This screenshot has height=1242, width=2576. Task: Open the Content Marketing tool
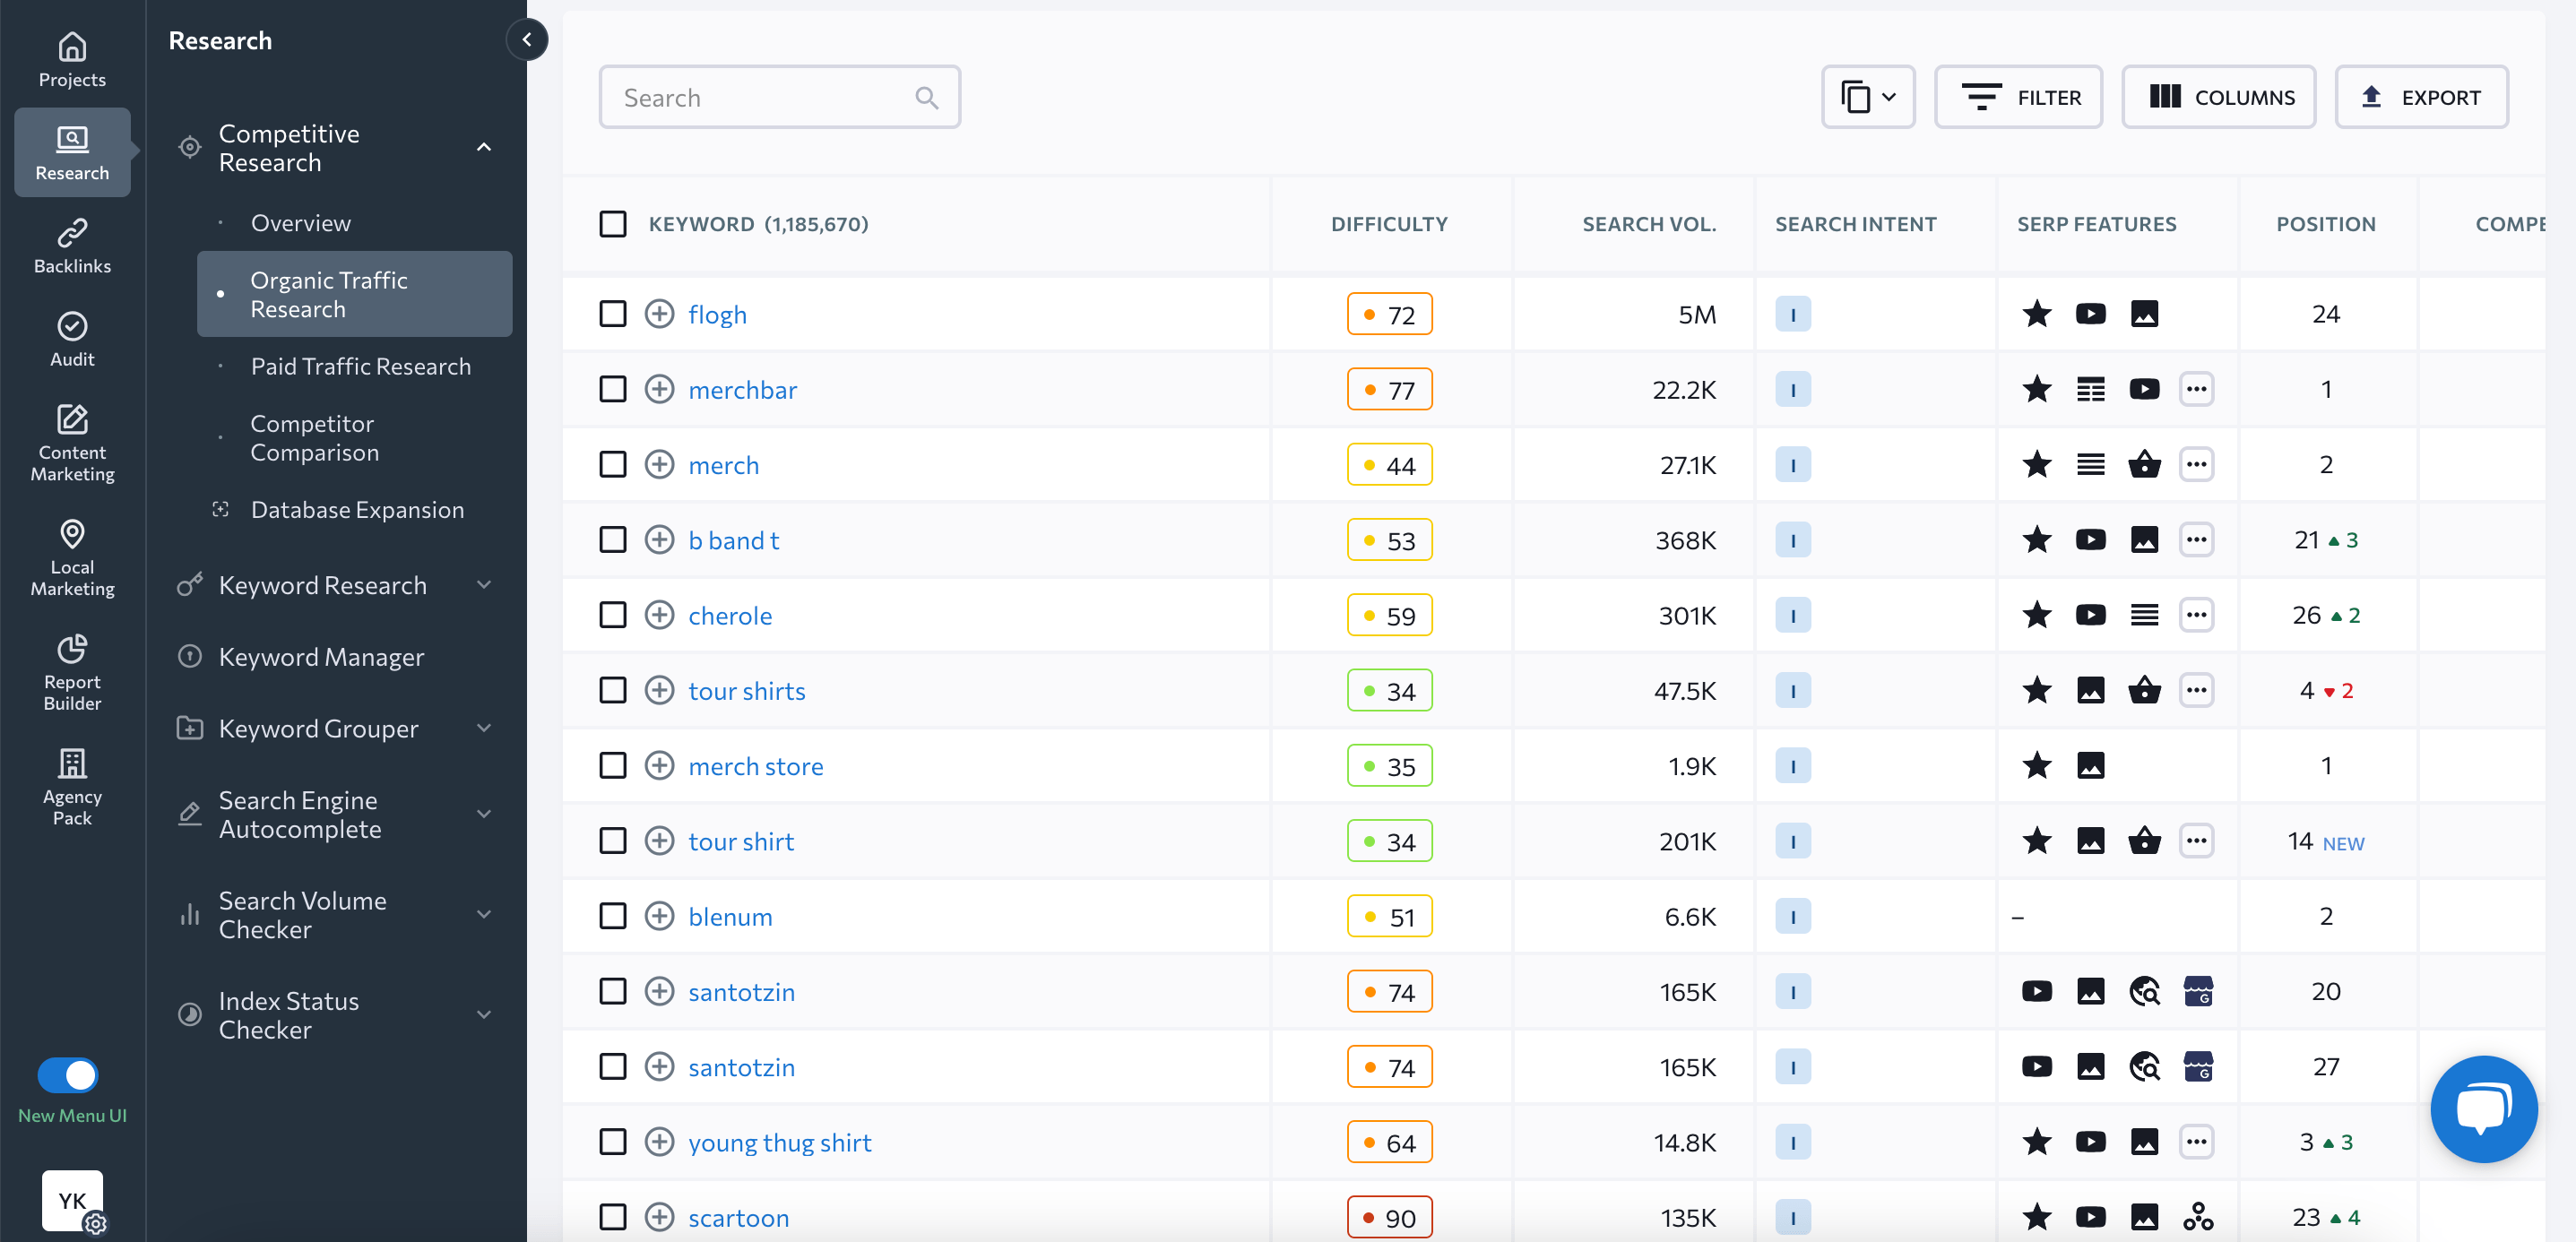pyautogui.click(x=71, y=441)
